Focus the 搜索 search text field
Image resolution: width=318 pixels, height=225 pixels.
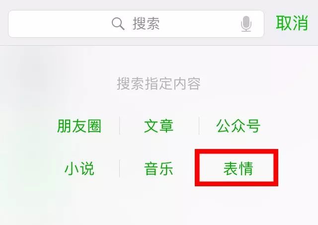(136, 24)
